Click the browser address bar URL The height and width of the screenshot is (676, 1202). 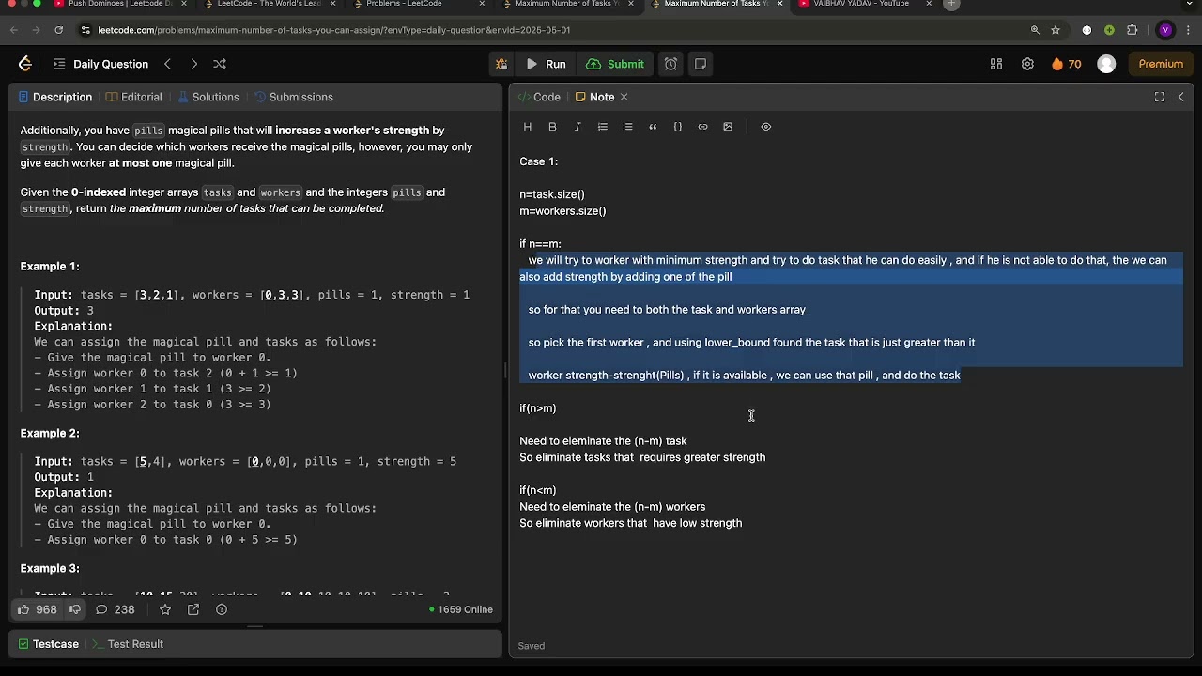334,30
